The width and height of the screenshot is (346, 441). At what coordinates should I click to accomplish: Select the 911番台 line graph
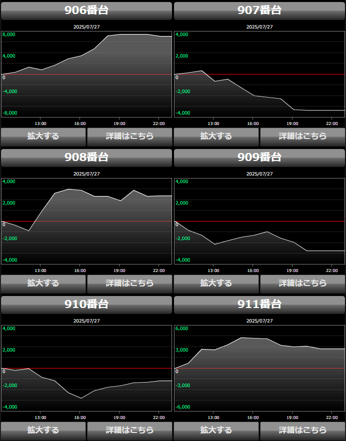[259, 368]
